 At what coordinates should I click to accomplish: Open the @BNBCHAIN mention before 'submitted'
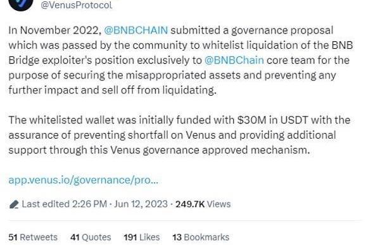(x=136, y=30)
